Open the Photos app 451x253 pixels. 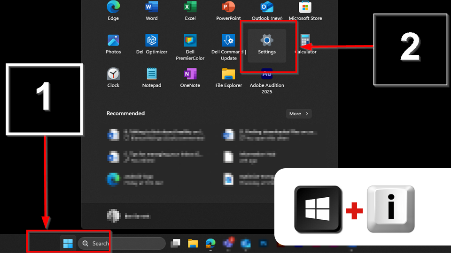(113, 45)
